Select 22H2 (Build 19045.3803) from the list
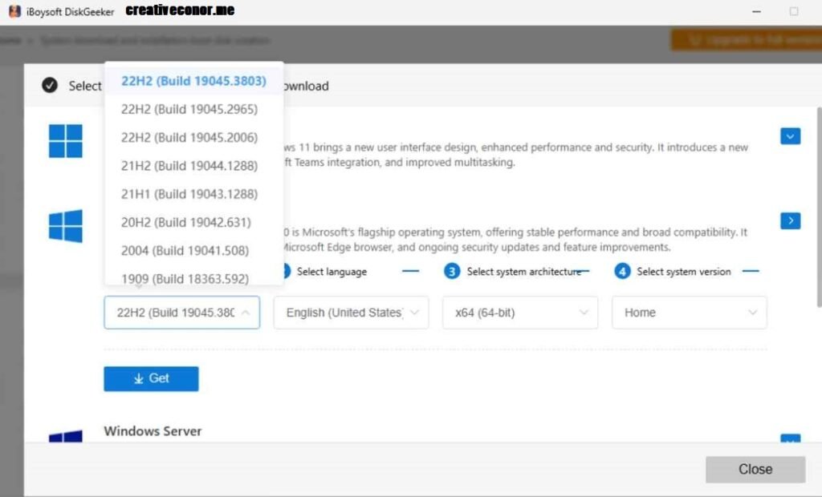 [x=193, y=81]
